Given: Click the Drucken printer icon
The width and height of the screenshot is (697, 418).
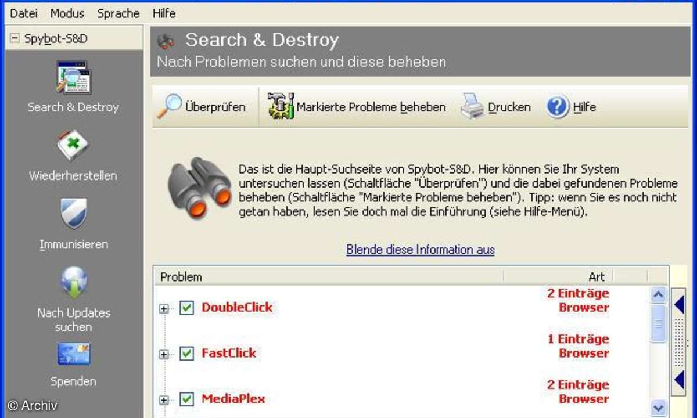Looking at the screenshot, I should 473,107.
